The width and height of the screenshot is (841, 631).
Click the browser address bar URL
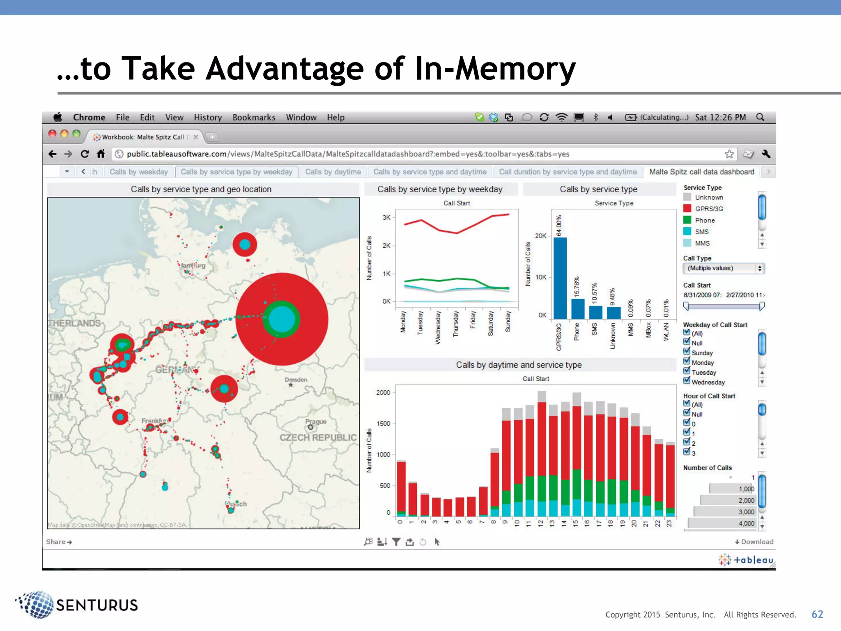tap(347, 154)
